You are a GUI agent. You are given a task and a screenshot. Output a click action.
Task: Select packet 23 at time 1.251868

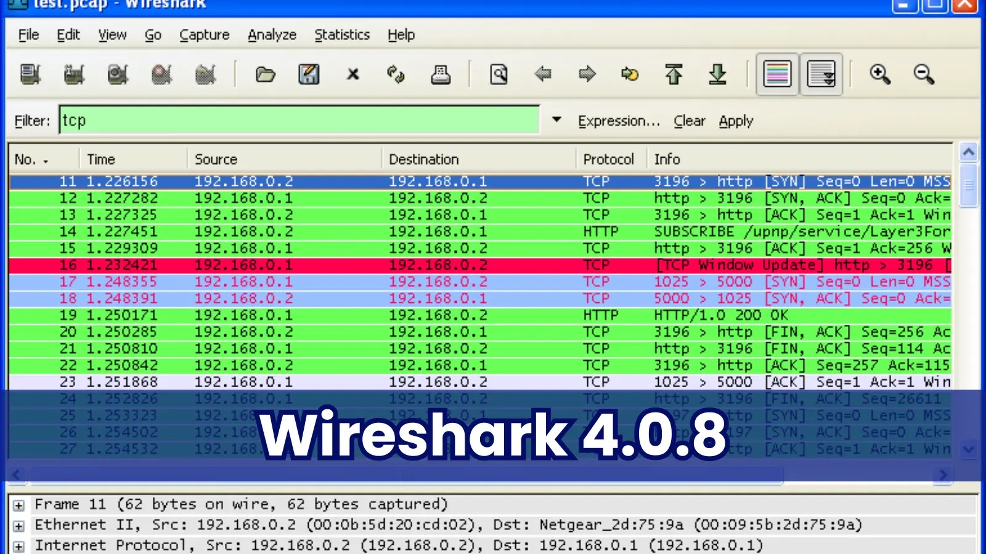click(481, 382)
